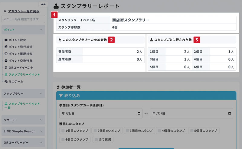Click the sidebar collapse arrows icon
The height and width of the screenshot is (149, 242).
(43, 4)
